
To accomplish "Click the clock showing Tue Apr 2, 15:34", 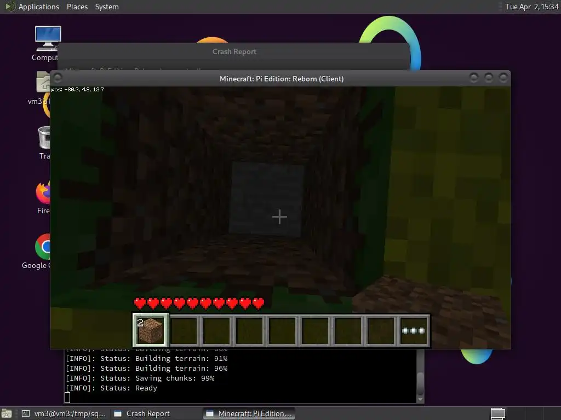I will 531,7.
